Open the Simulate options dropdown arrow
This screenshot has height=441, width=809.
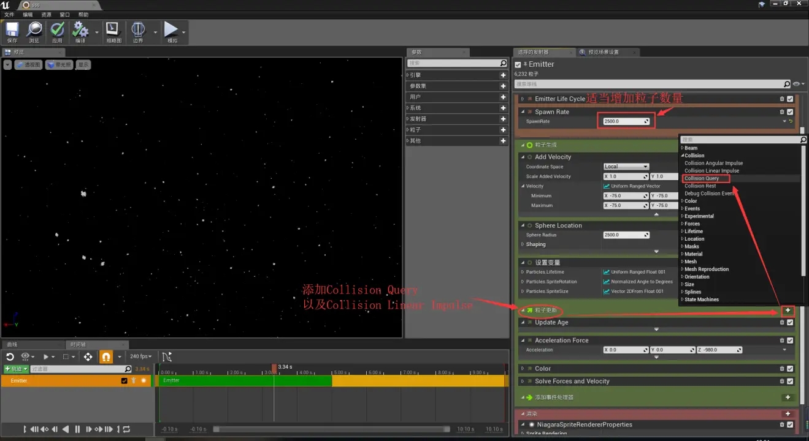pyautogui.click(x=184, y=32)
